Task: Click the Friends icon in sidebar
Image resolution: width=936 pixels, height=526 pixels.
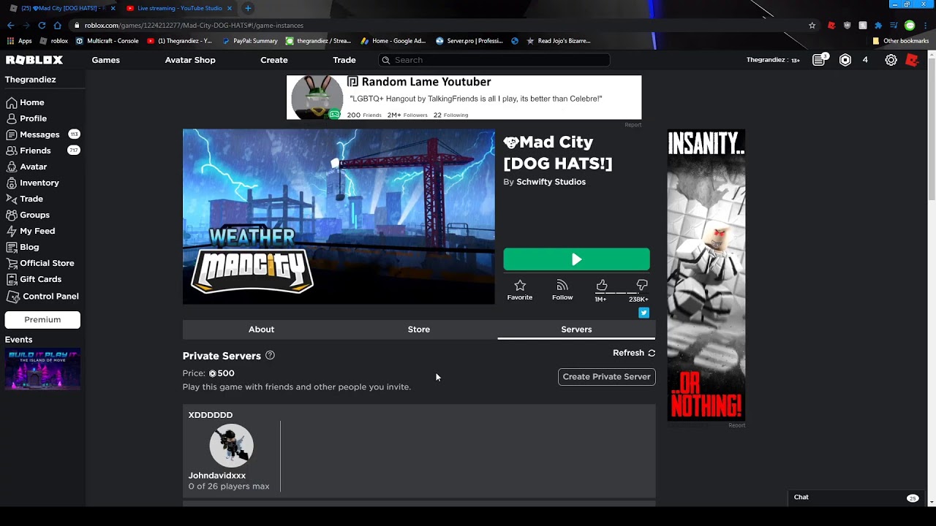Action: coord(12,150)
